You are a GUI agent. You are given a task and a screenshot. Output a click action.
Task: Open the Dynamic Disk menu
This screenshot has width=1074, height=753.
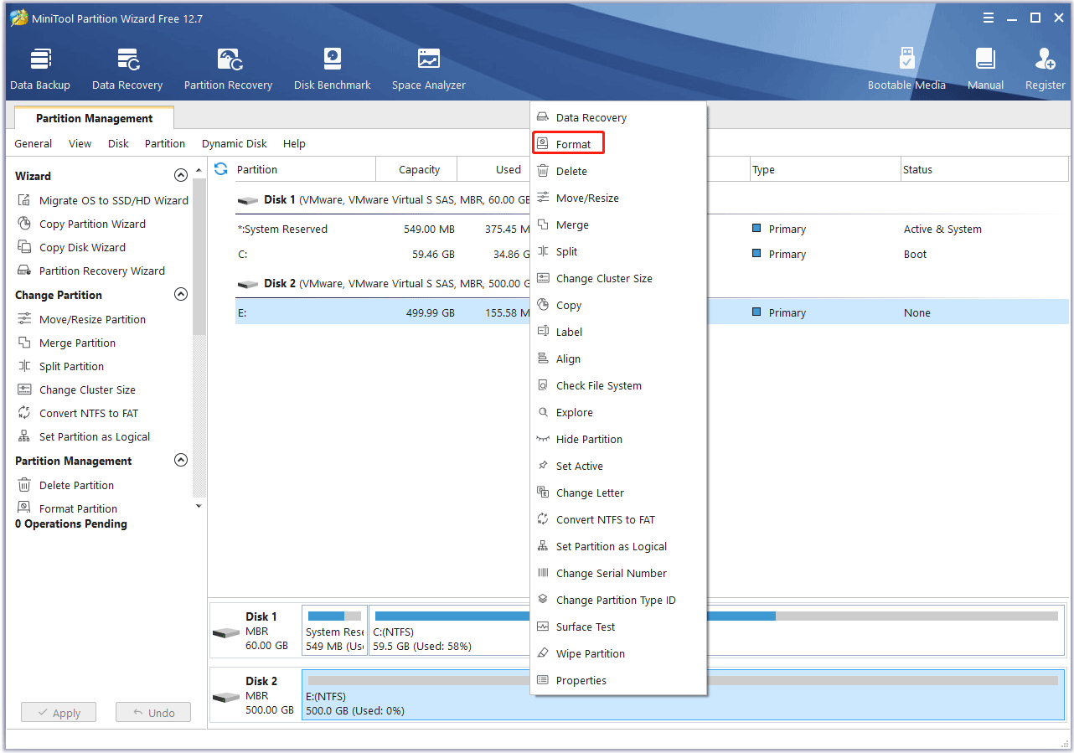point(235,143)
